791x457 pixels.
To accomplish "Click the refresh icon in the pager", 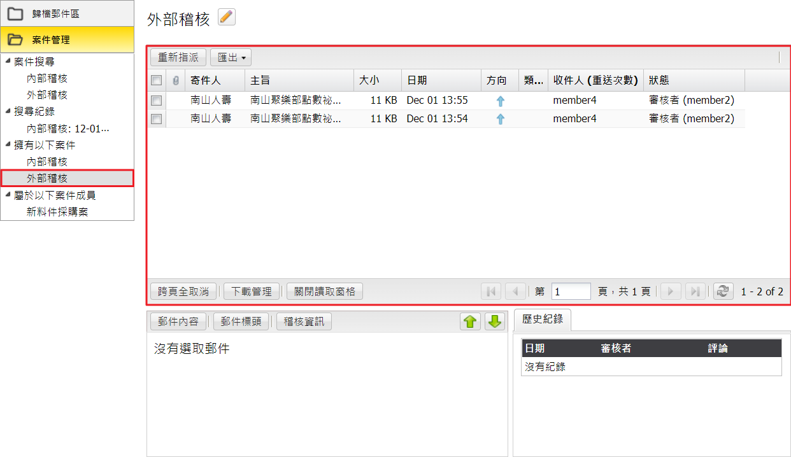I will point(722,292).
